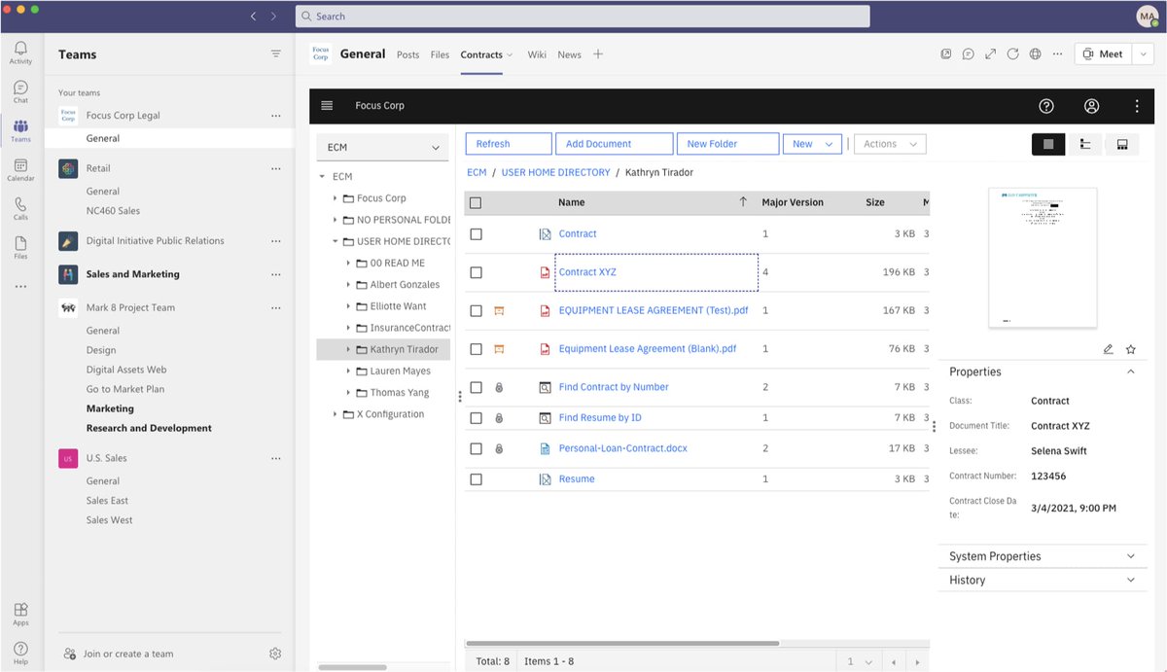Switch to the Wiki tab
This screenshot has height=672, width=1167.
pos(537,54)
